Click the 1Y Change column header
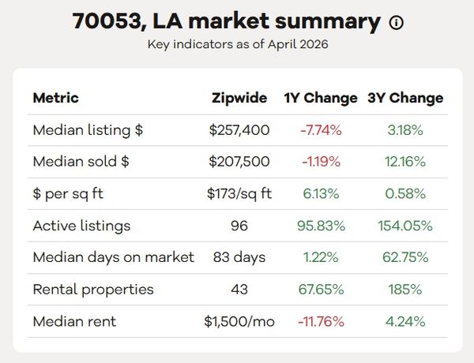 321,98
